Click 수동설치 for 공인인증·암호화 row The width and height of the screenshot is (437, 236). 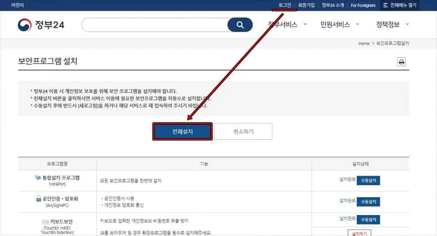[x=369, y=201]
